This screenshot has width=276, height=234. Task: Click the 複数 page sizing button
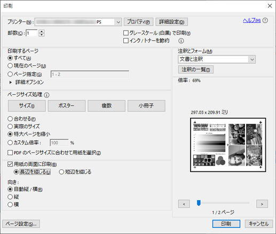click(x=106, y=106)
